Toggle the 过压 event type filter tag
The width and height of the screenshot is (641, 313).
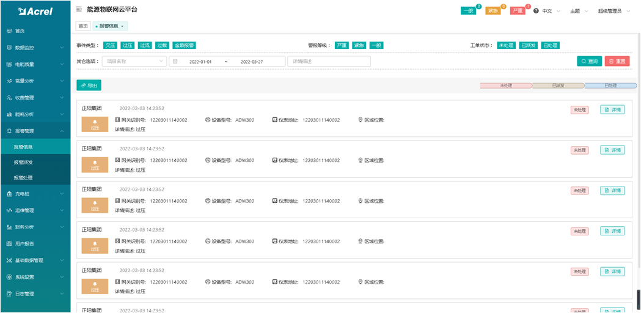click(128, 45)
